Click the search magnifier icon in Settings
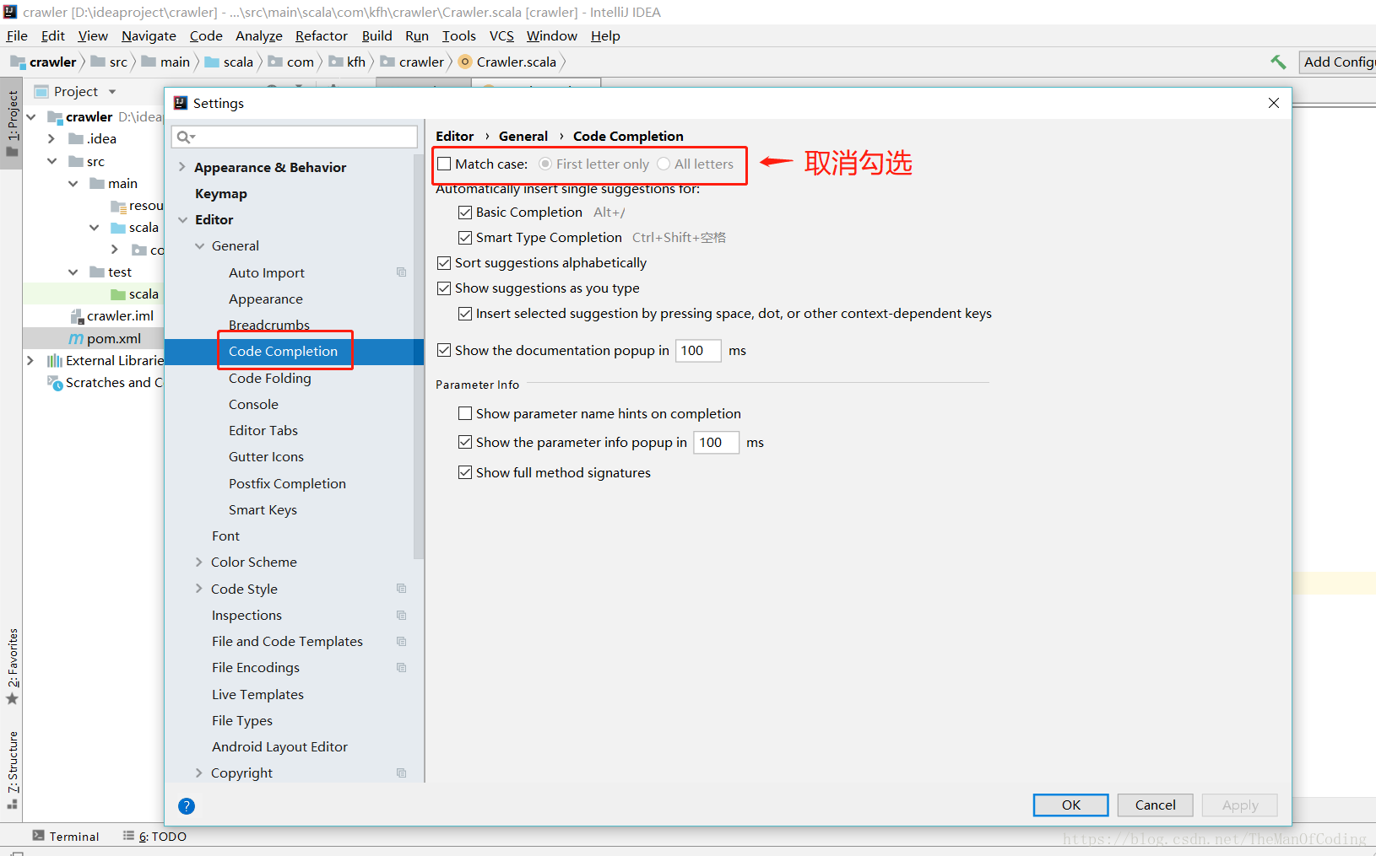The image size is (1376, 856). pos(185,137)
